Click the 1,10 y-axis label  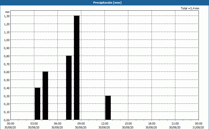(7, 32)
